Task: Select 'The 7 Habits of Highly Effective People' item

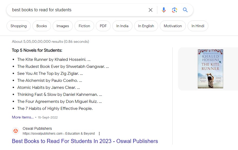Action: (55, 109)
